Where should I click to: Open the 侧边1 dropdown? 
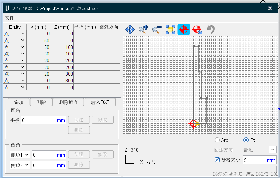click(20, 155)
